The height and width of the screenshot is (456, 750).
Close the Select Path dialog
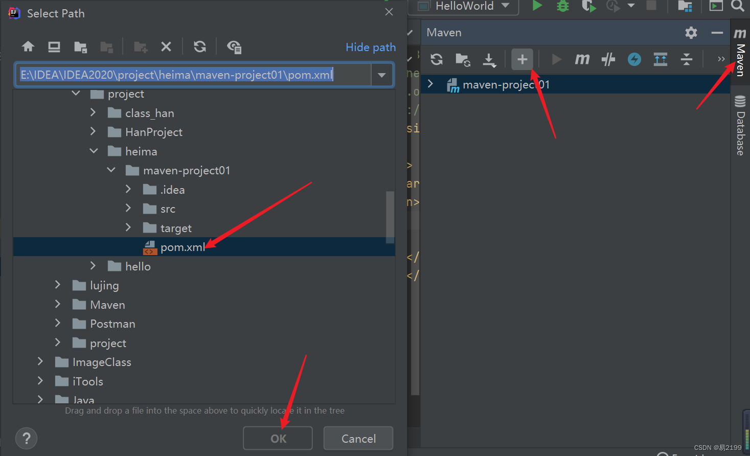(x=389, y=12)
